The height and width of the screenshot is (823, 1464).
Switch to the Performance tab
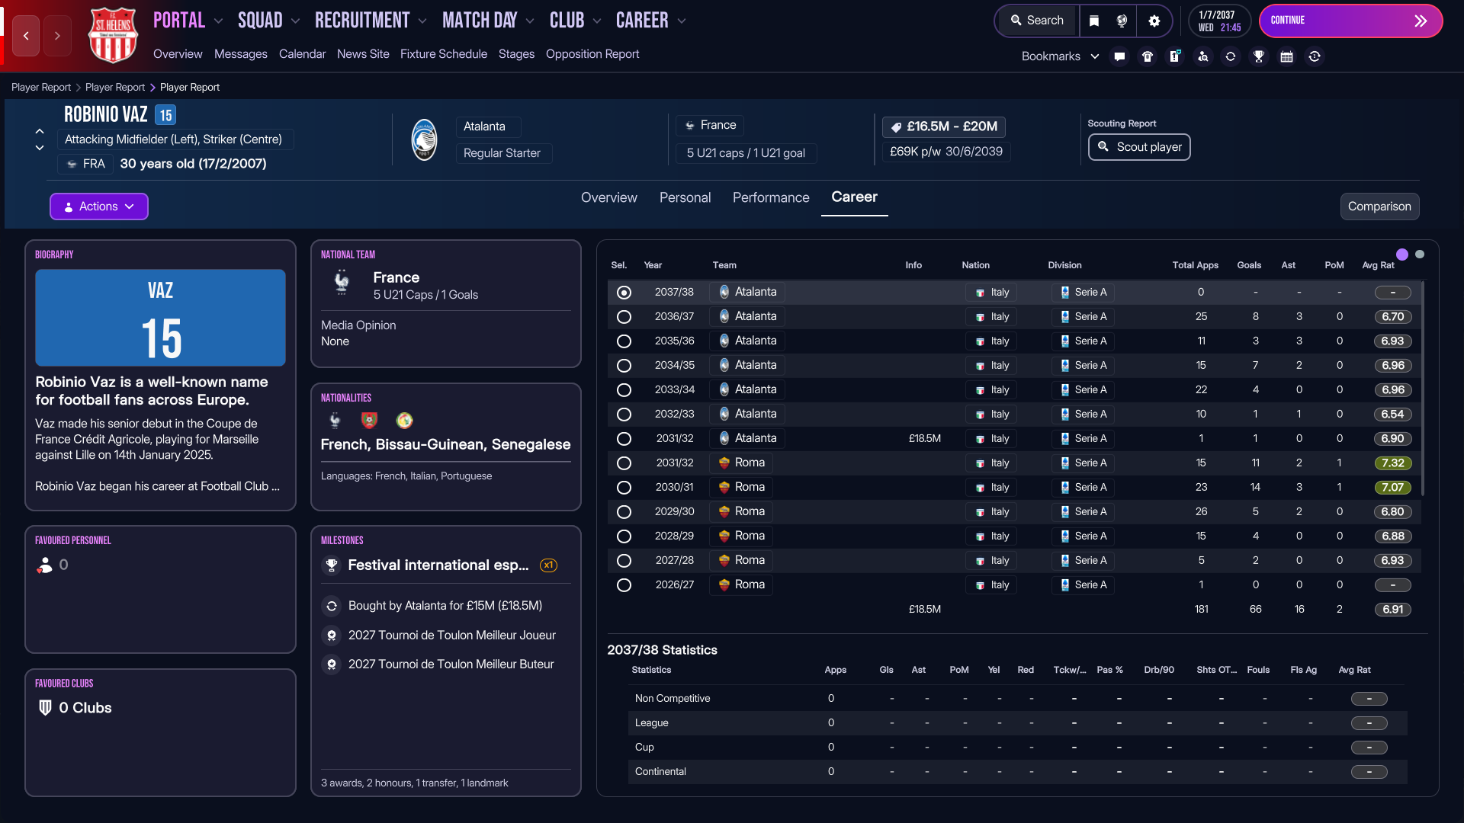[x=771, y=197]
